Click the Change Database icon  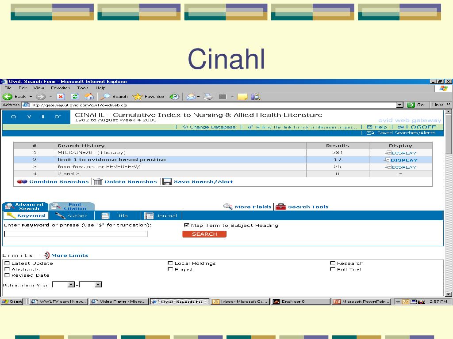[185, 127]
